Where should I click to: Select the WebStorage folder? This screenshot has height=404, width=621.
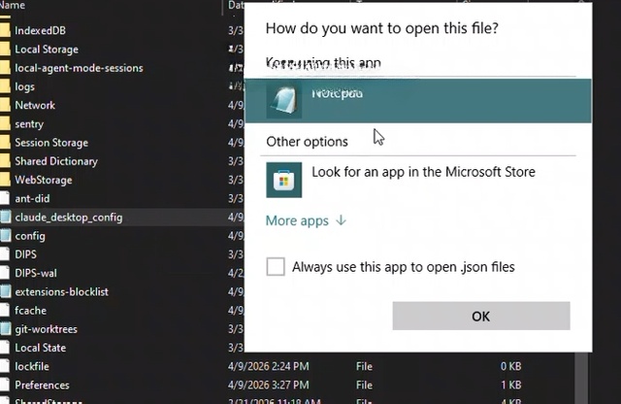click(44, 180)
